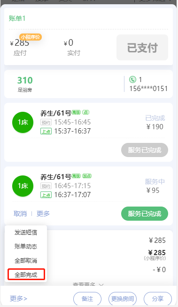Click the green 服务已完成 button
This screenshot has height=307, width=178.
[x=145, y=214]
